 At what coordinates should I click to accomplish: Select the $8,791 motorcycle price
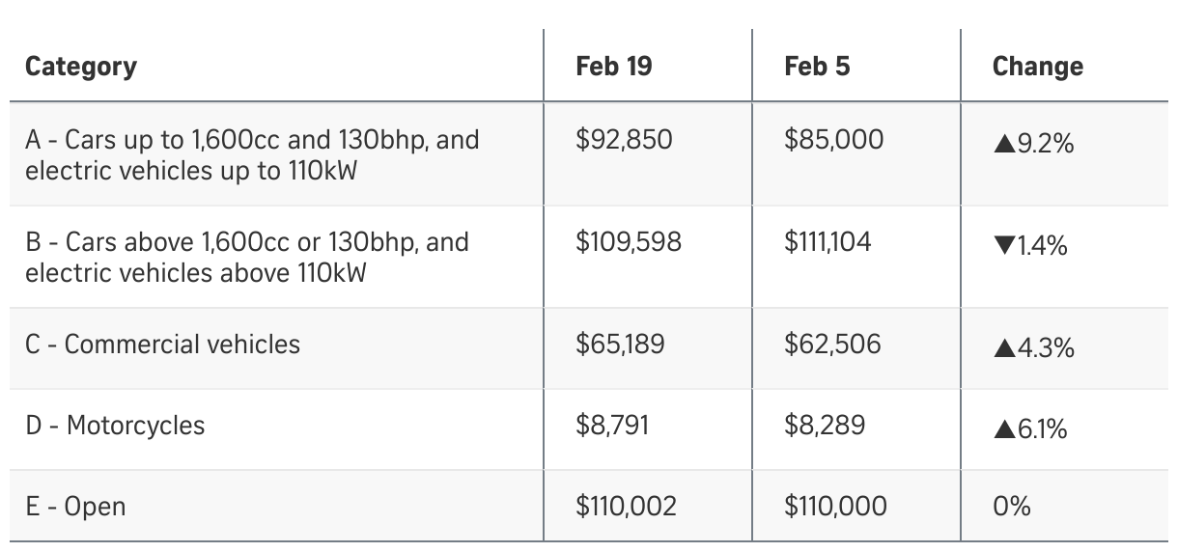click(x=612, y=426)
